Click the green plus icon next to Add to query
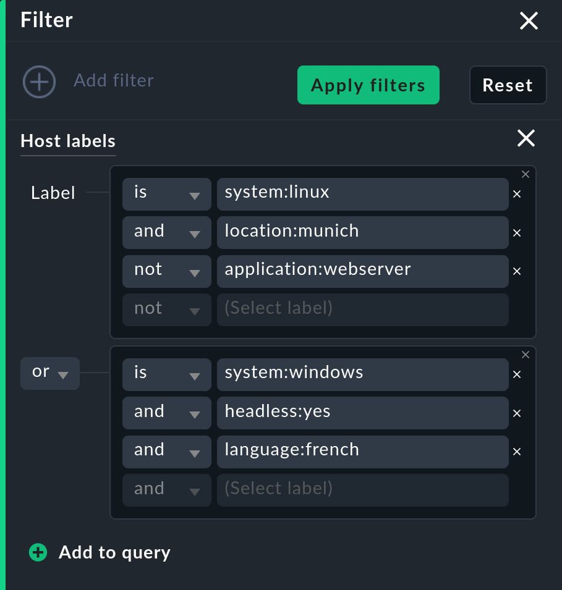 38,552
